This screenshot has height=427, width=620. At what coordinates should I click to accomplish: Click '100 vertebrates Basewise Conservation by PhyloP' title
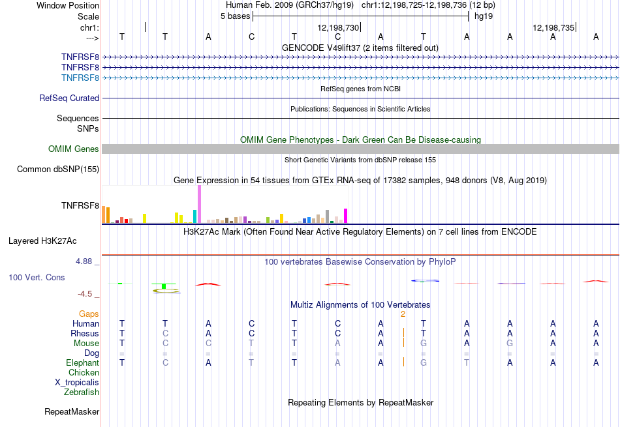tap(360, 261)
